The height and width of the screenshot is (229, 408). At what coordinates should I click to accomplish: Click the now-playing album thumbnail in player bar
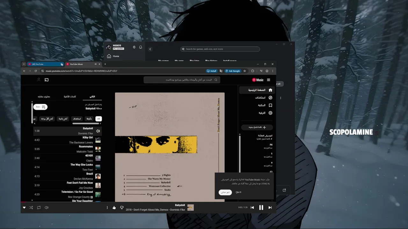pyautogui.click(x=191, y=207)
